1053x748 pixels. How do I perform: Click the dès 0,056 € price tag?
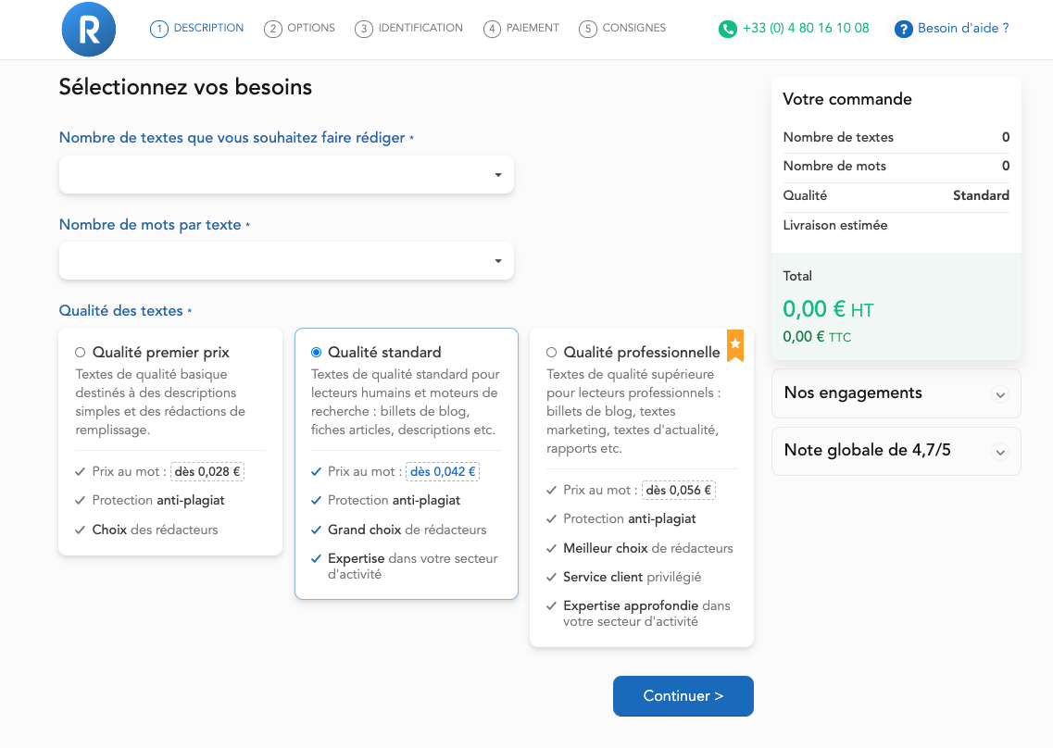(x=678, y=490)
